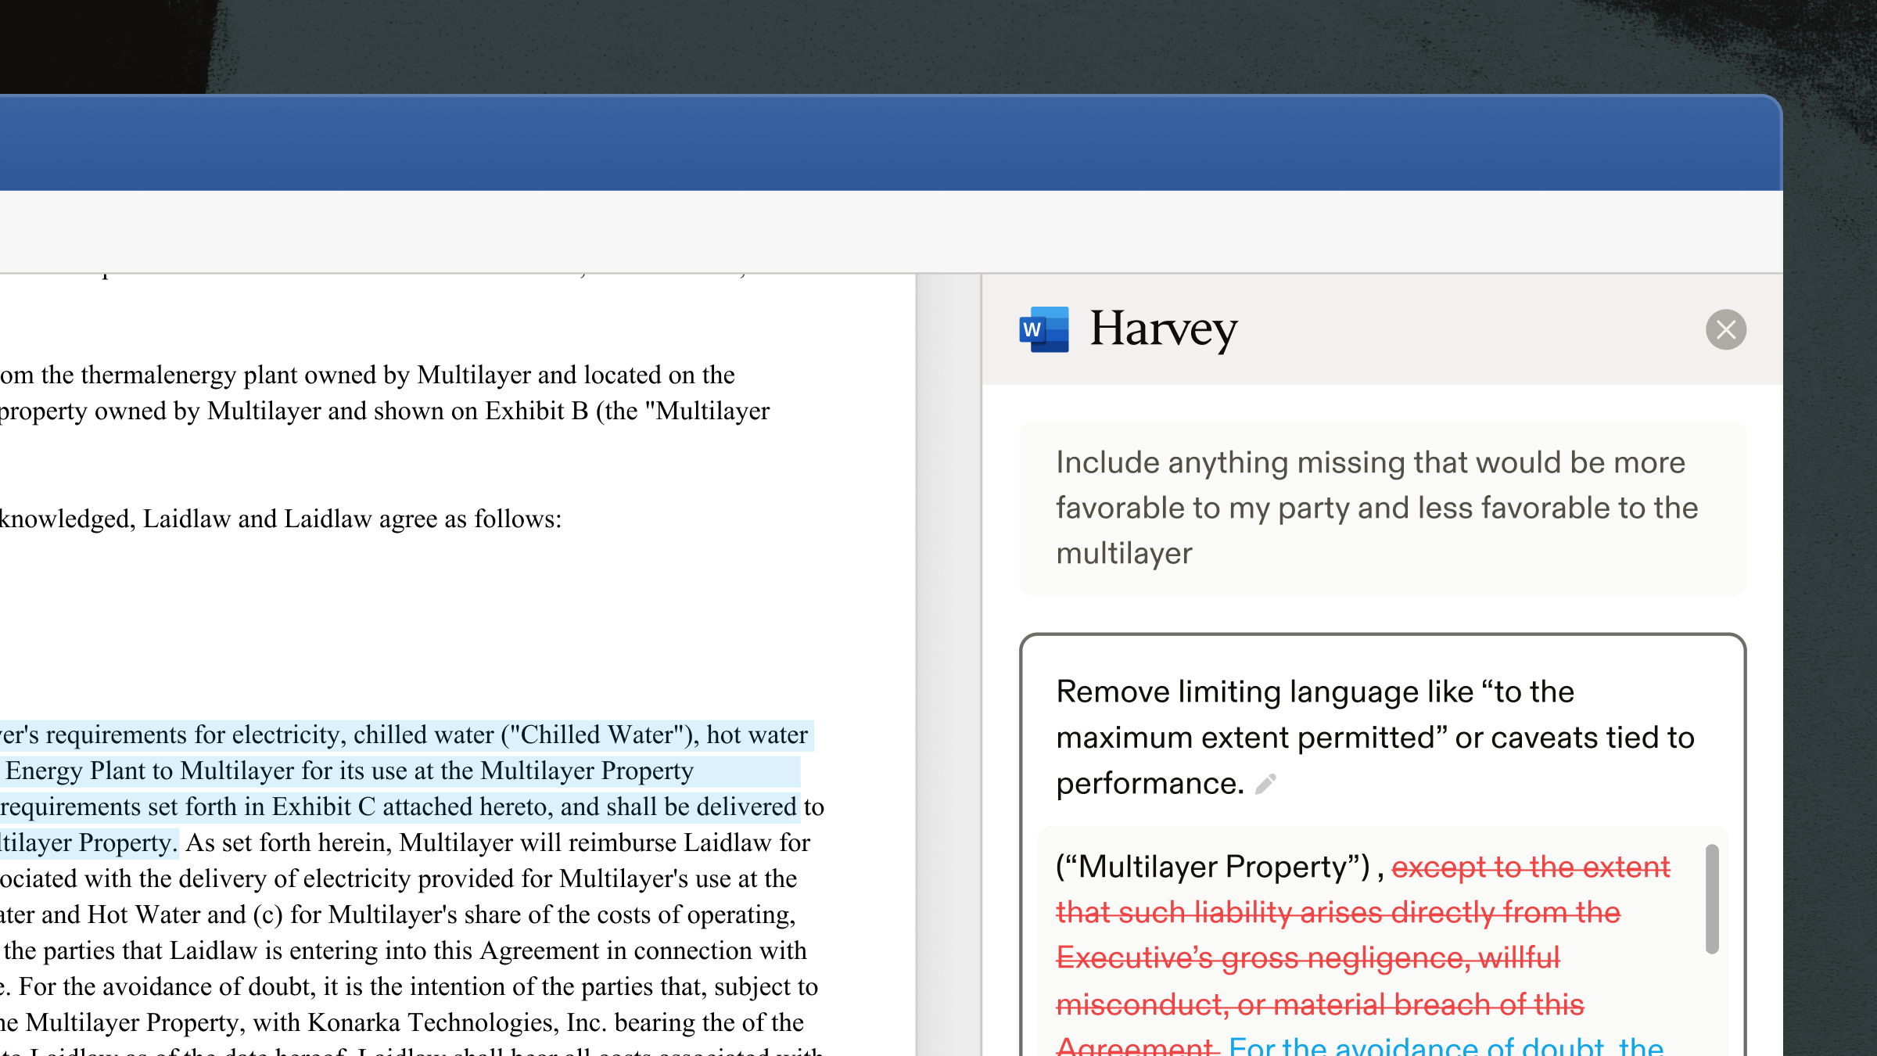Edit the suggestion using the pencil icon

1265,784
